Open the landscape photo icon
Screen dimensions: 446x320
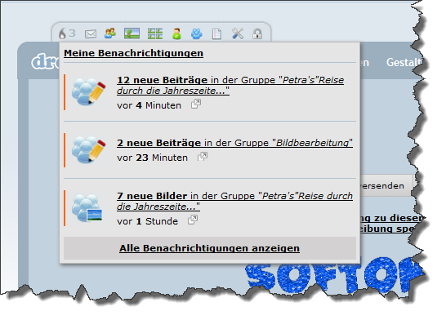(132, 33)
